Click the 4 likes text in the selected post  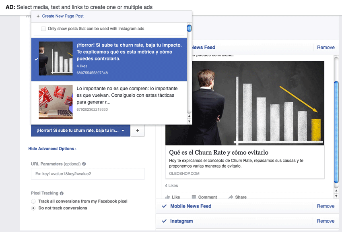coord(82,66)
